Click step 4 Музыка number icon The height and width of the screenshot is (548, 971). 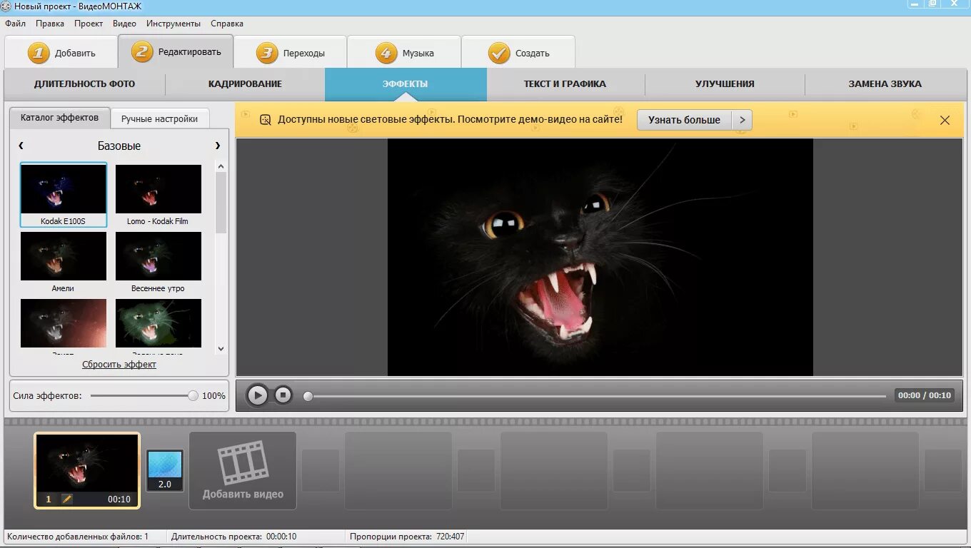click(386, 53)
